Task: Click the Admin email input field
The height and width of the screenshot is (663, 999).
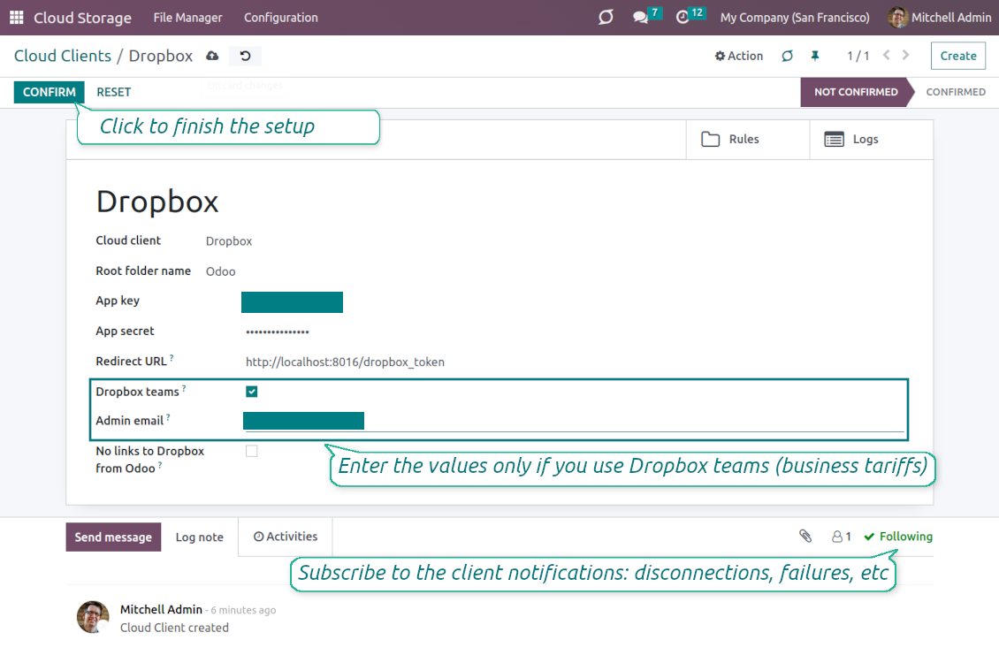Action: pyautogui.click(x=574, y=421)
